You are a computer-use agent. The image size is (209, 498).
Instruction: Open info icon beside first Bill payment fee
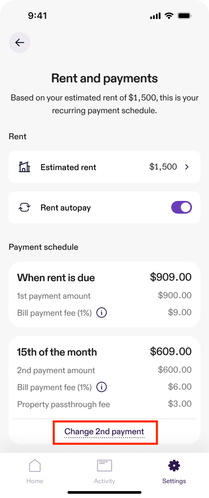(x=102, y=313)
